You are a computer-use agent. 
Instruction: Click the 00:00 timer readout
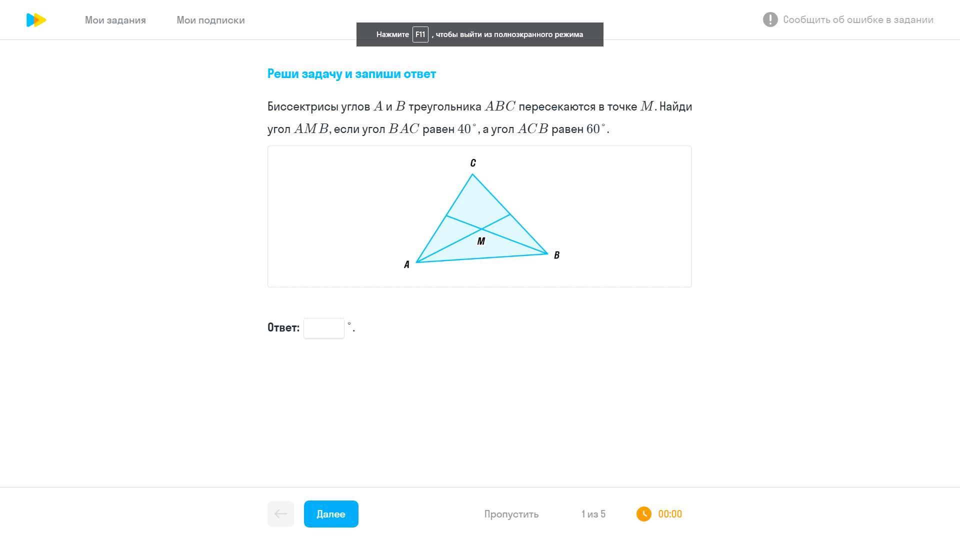670,514
